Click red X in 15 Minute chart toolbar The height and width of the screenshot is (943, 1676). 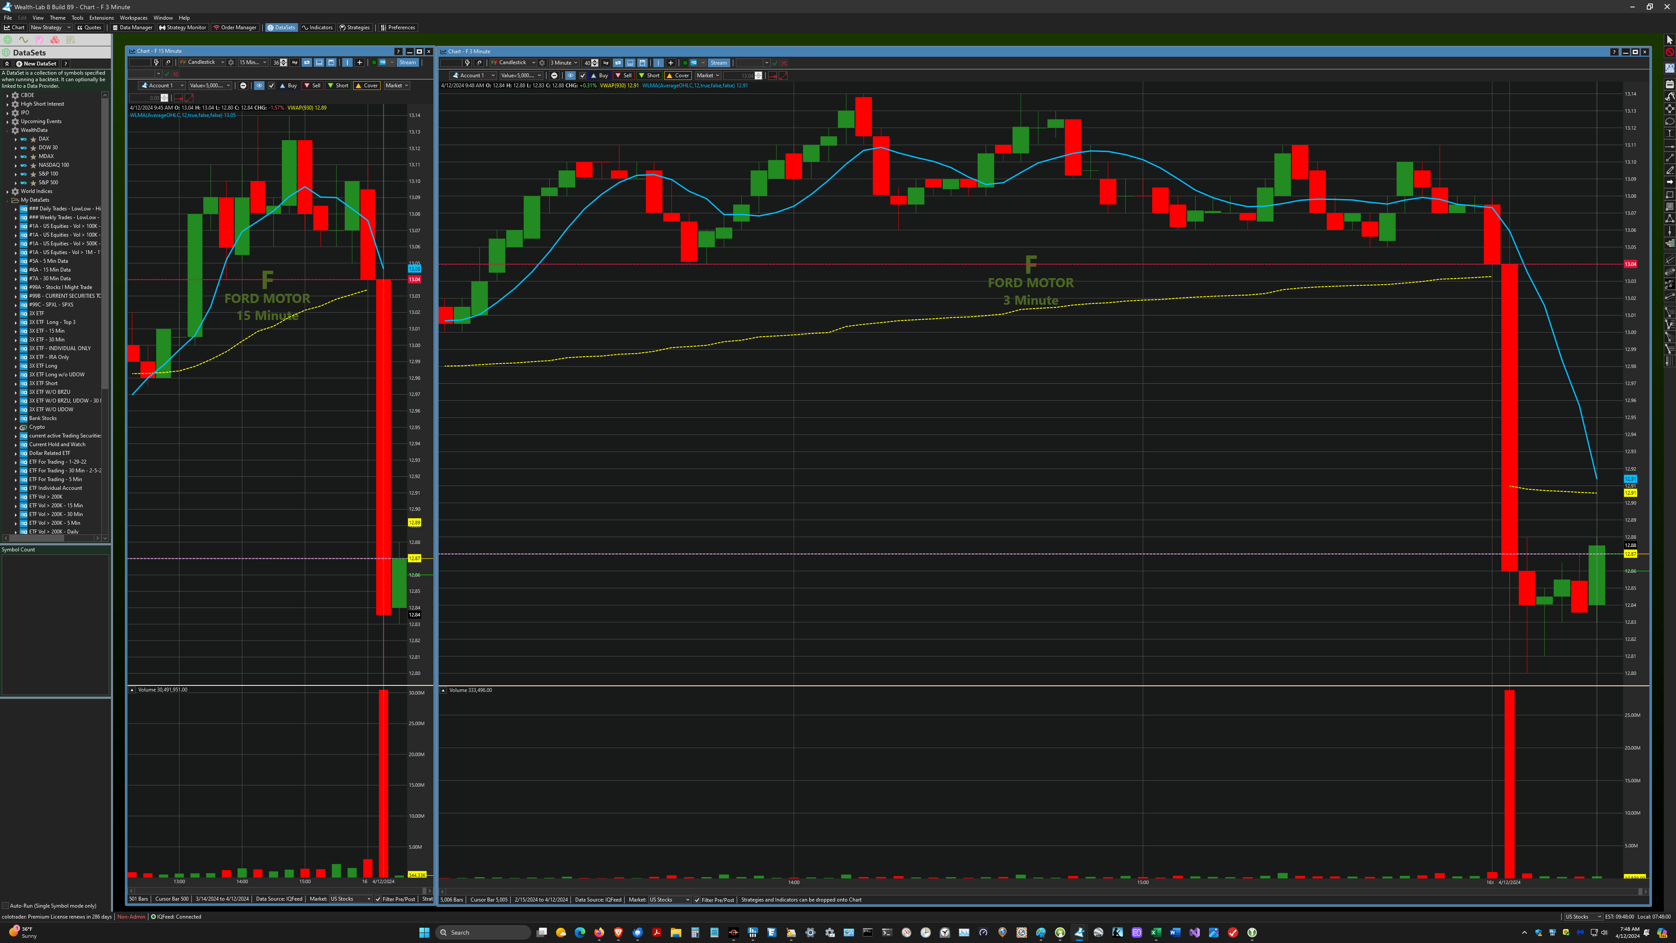pyautogui.click(x=175, y=74)
